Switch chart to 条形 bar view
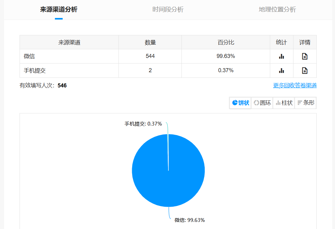Viewport: 335px width, 229px height. [x=306, y=103]
